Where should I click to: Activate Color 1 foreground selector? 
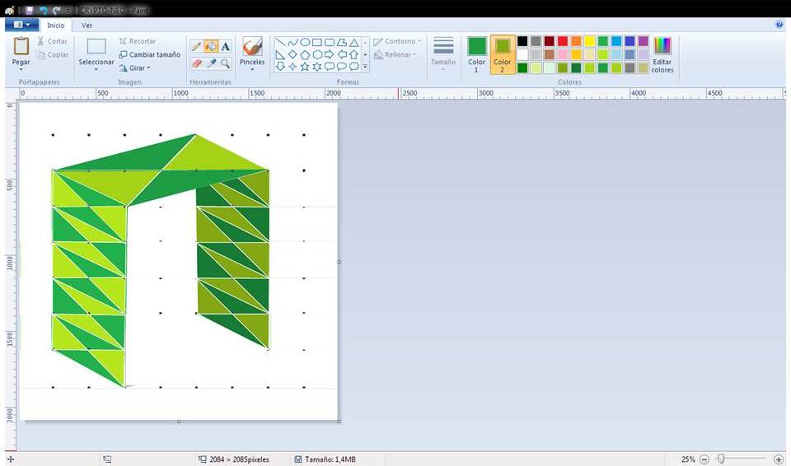tap(476, 54)
